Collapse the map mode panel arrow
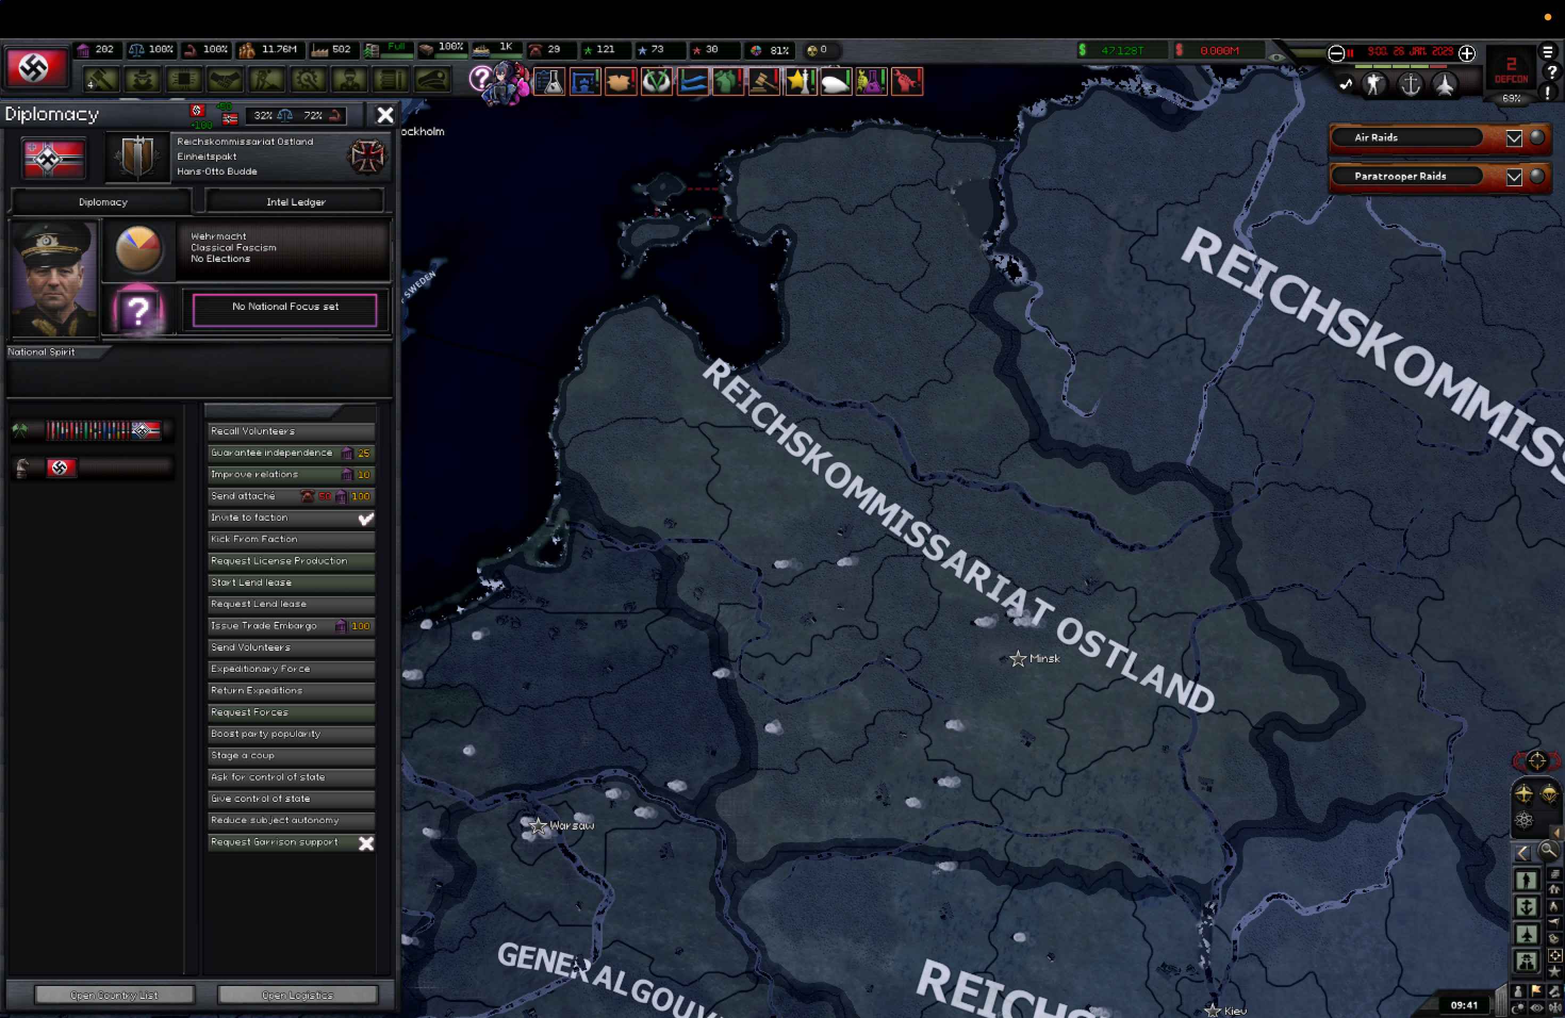The image size is (1565, 1018). 1523,853
